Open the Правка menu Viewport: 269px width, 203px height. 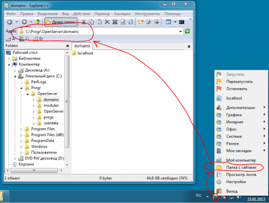[27, 14]
